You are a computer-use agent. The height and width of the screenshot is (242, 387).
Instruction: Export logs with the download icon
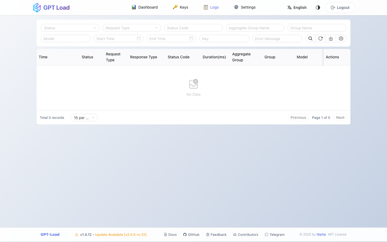tap(331, 38)
